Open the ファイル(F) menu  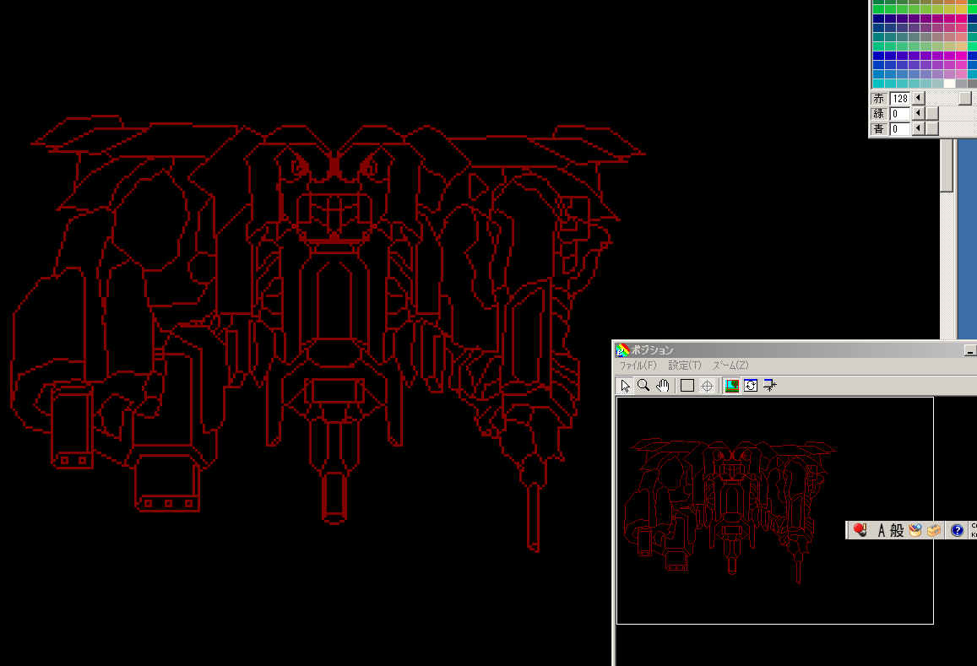(x=638, y=365)
